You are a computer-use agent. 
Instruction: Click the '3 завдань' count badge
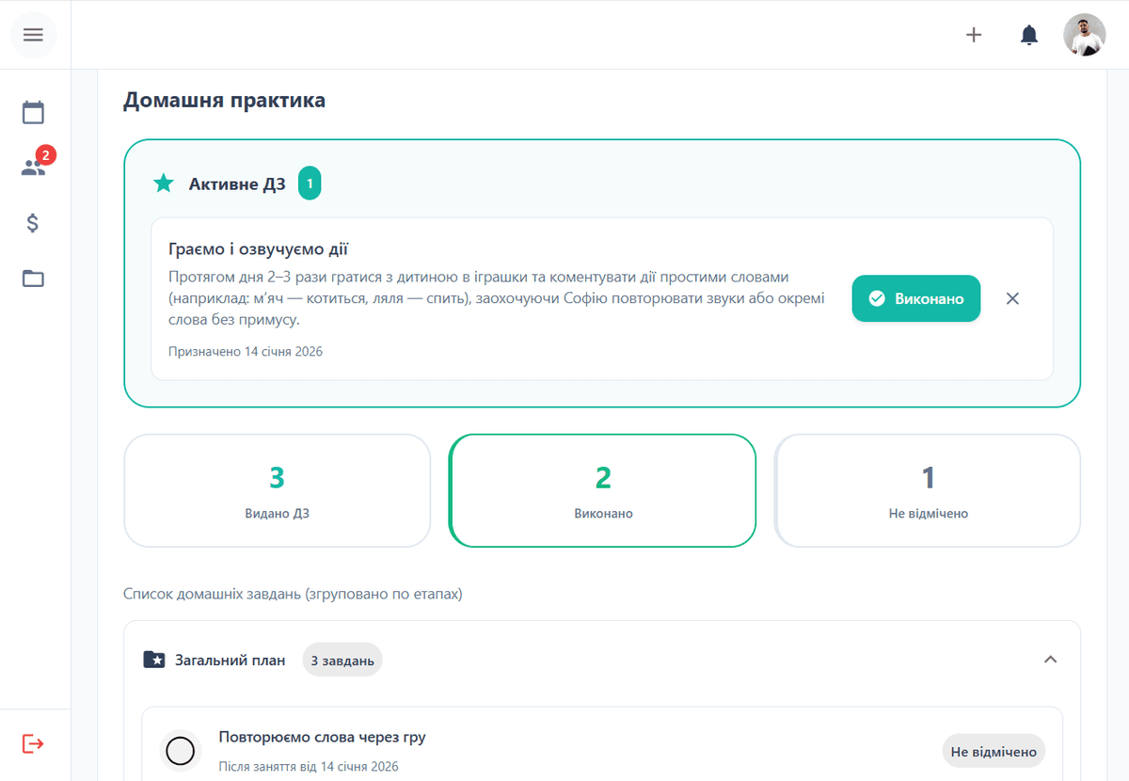(x=342, y=661)
